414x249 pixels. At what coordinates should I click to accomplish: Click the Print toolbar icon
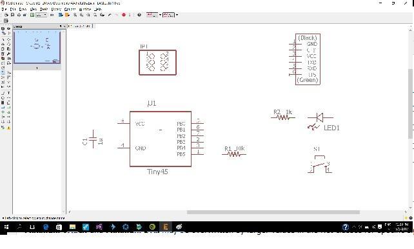[19, 15]
